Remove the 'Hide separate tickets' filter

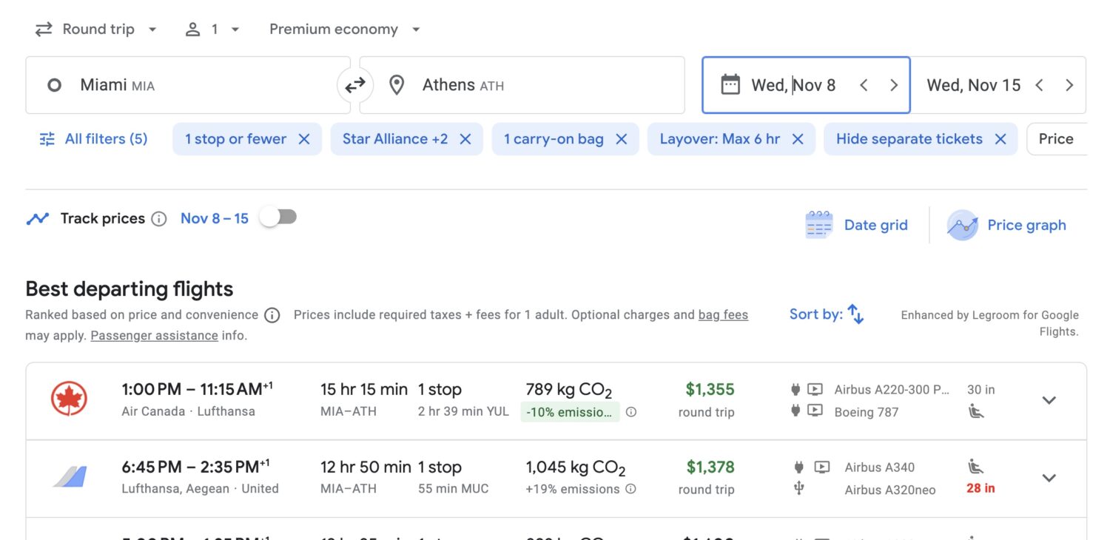pos(1000,138)
